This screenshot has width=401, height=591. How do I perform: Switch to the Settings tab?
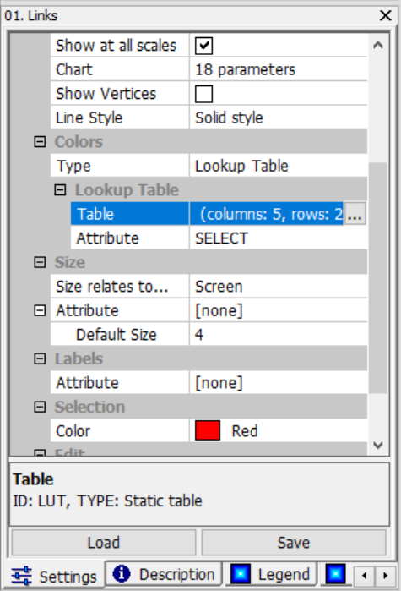click(x=54, y=576)
